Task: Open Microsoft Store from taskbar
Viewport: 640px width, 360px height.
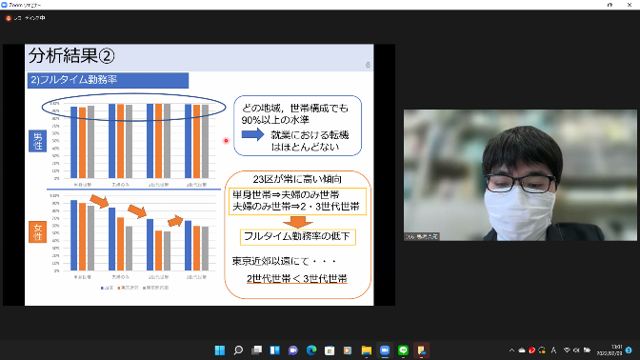Action: tap(330, 350)
